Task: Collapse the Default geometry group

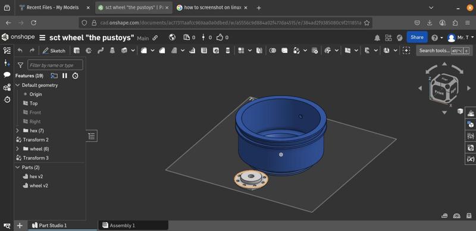Action: [x=17, y=85]
